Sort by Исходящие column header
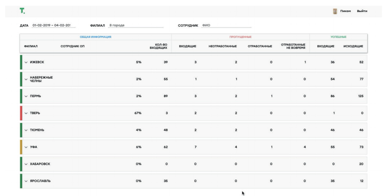The image size is (387, 196). (x=353, y=46)
